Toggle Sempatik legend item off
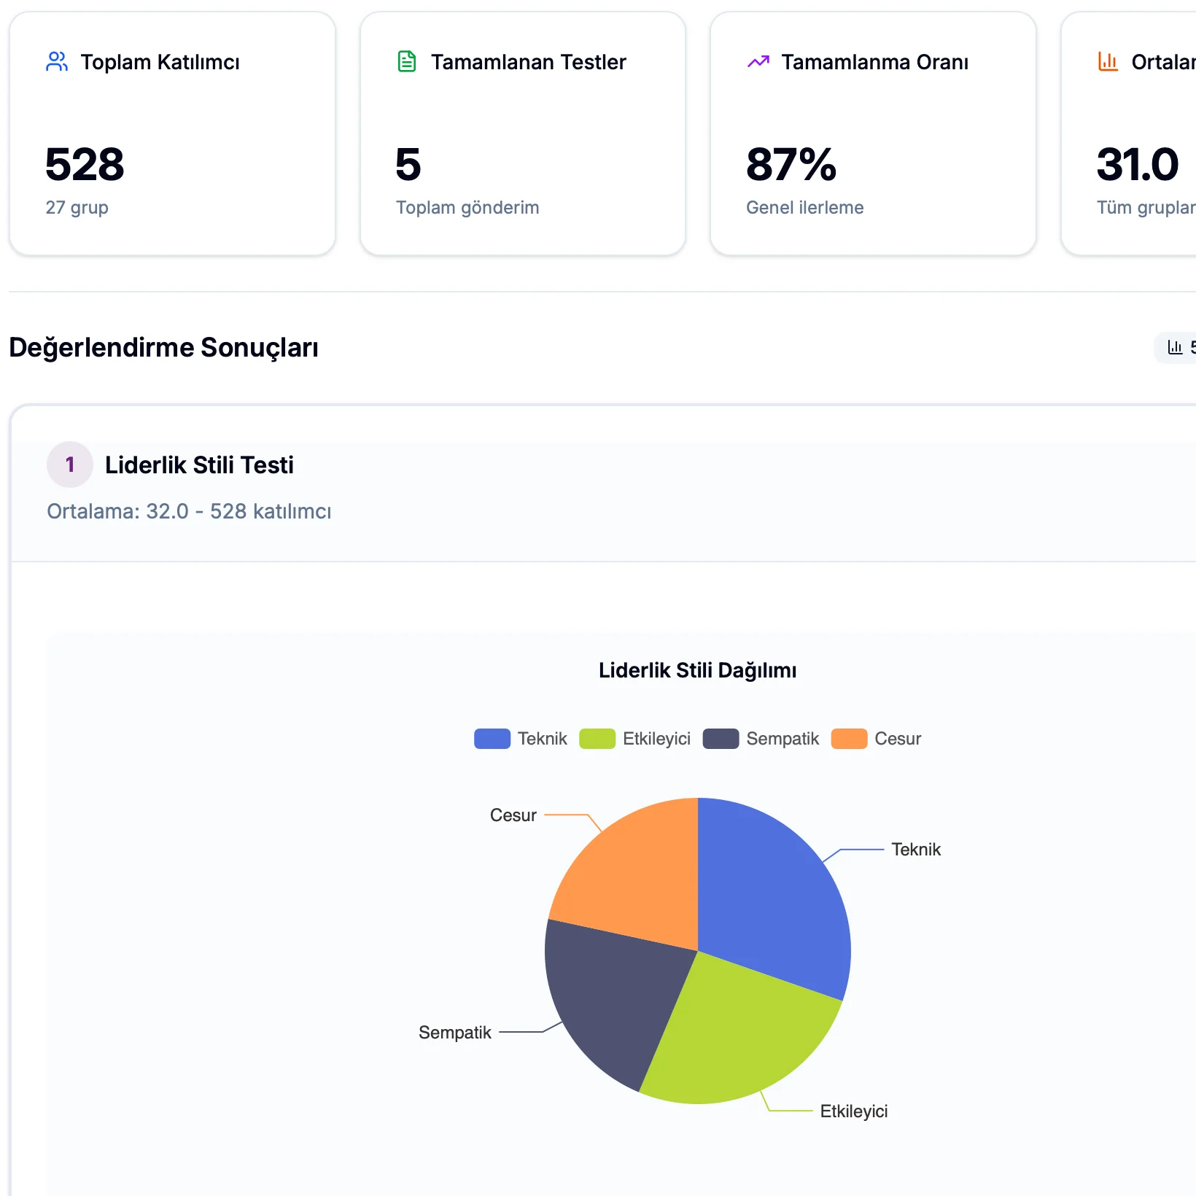This screenshot has width=1196, height=1196. tap(761, 739)
